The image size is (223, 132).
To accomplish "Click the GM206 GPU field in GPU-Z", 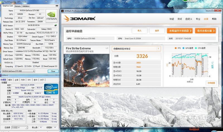I will point(20,14).
